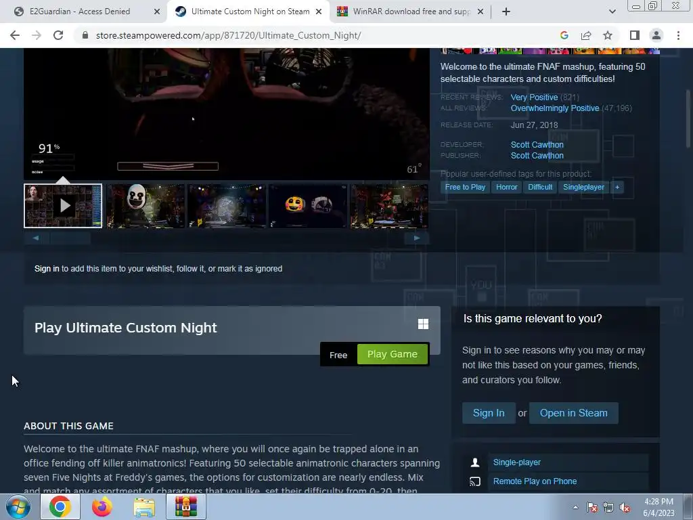Viewport: 693px width, 520px height.
Task: Open the Chrome profile avatar
Action: point(656,35)
